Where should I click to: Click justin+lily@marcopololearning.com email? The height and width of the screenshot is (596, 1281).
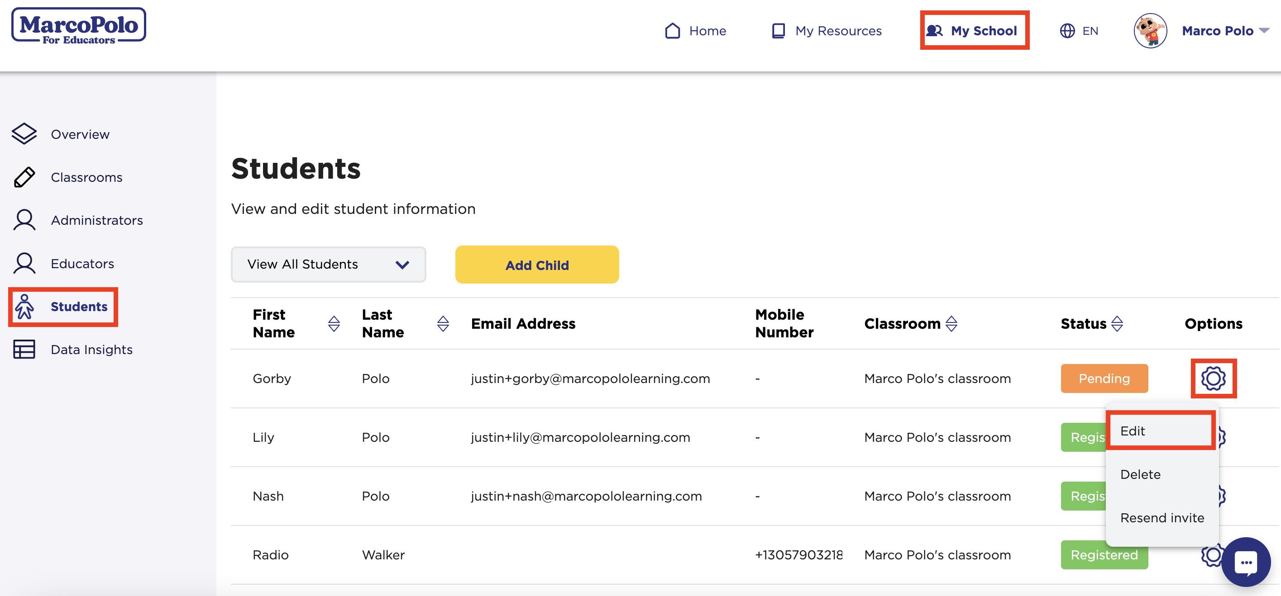580,437
